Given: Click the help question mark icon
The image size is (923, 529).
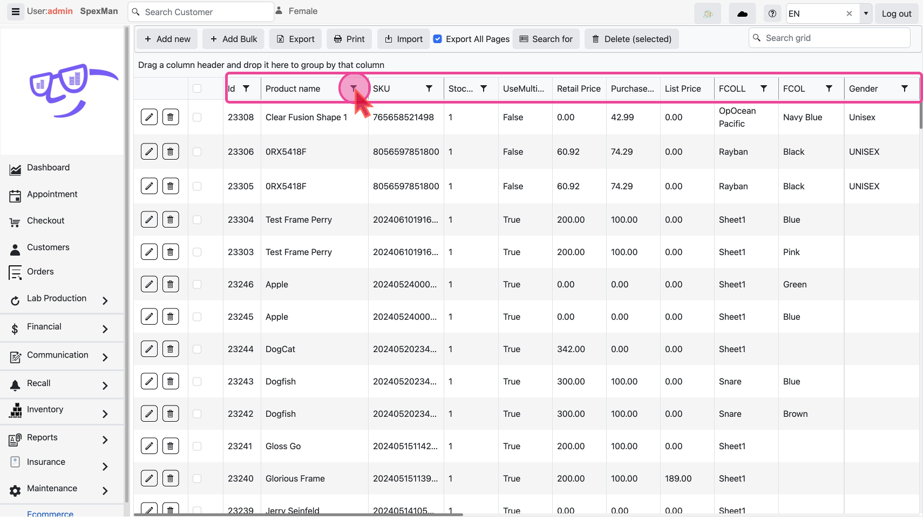Looking at the screenshot, I should point(772,13).
